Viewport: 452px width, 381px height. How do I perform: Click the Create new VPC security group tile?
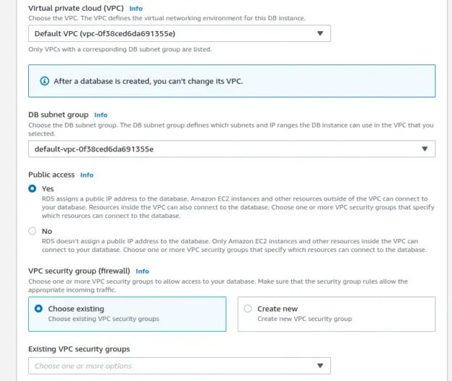click(x=336, y=314)
